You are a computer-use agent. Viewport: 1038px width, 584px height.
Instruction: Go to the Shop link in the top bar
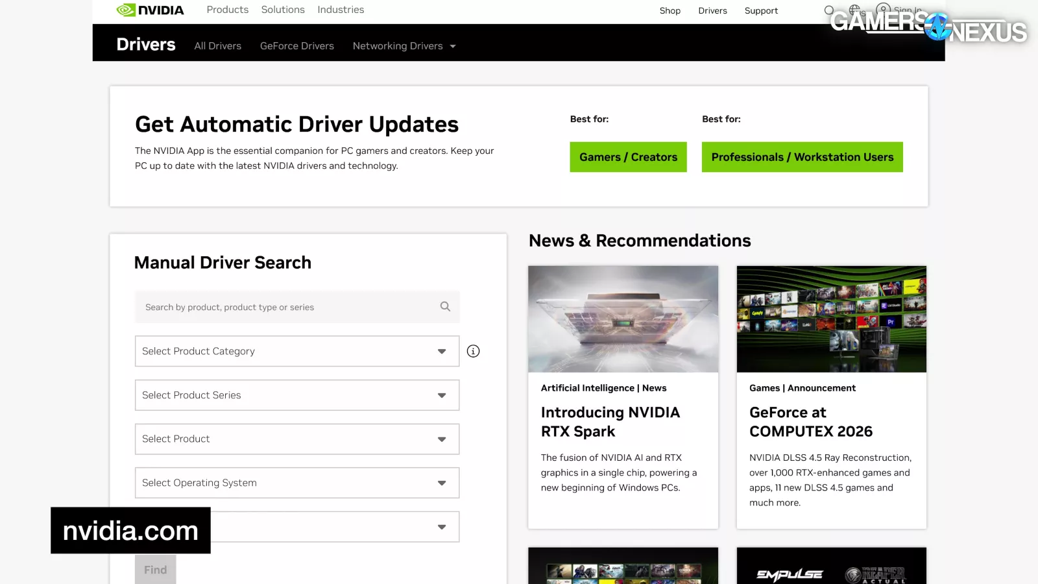pyautogui.click(x=670, y=10)
